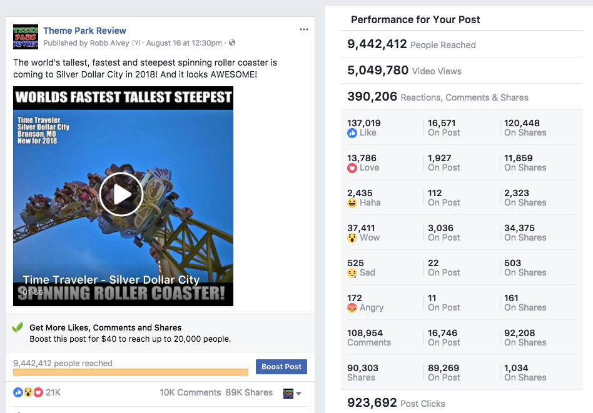Click the '9,442,412 People Reached' stat
This screenshot has height=413, width=593.
[x=412, y=44]
